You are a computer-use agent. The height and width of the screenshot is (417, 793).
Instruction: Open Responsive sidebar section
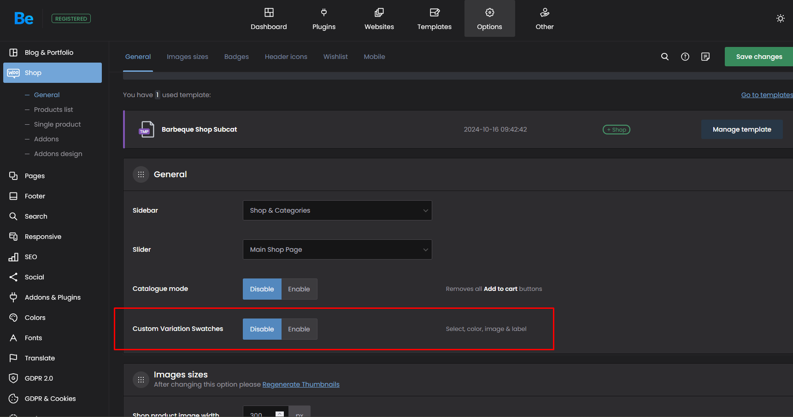53,237
